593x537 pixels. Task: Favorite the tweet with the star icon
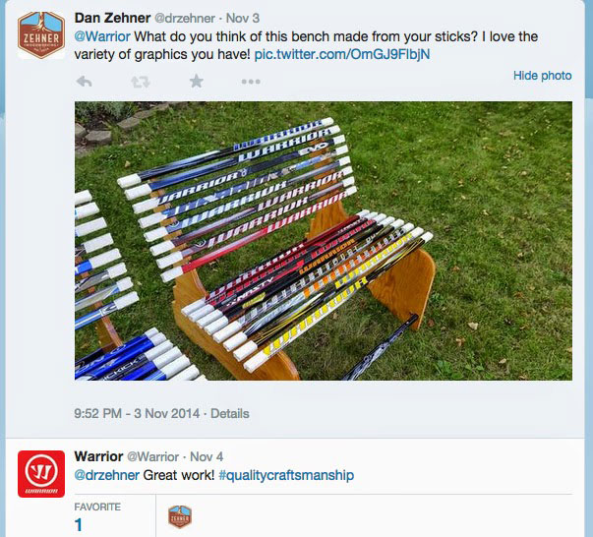tap(196, 82)
